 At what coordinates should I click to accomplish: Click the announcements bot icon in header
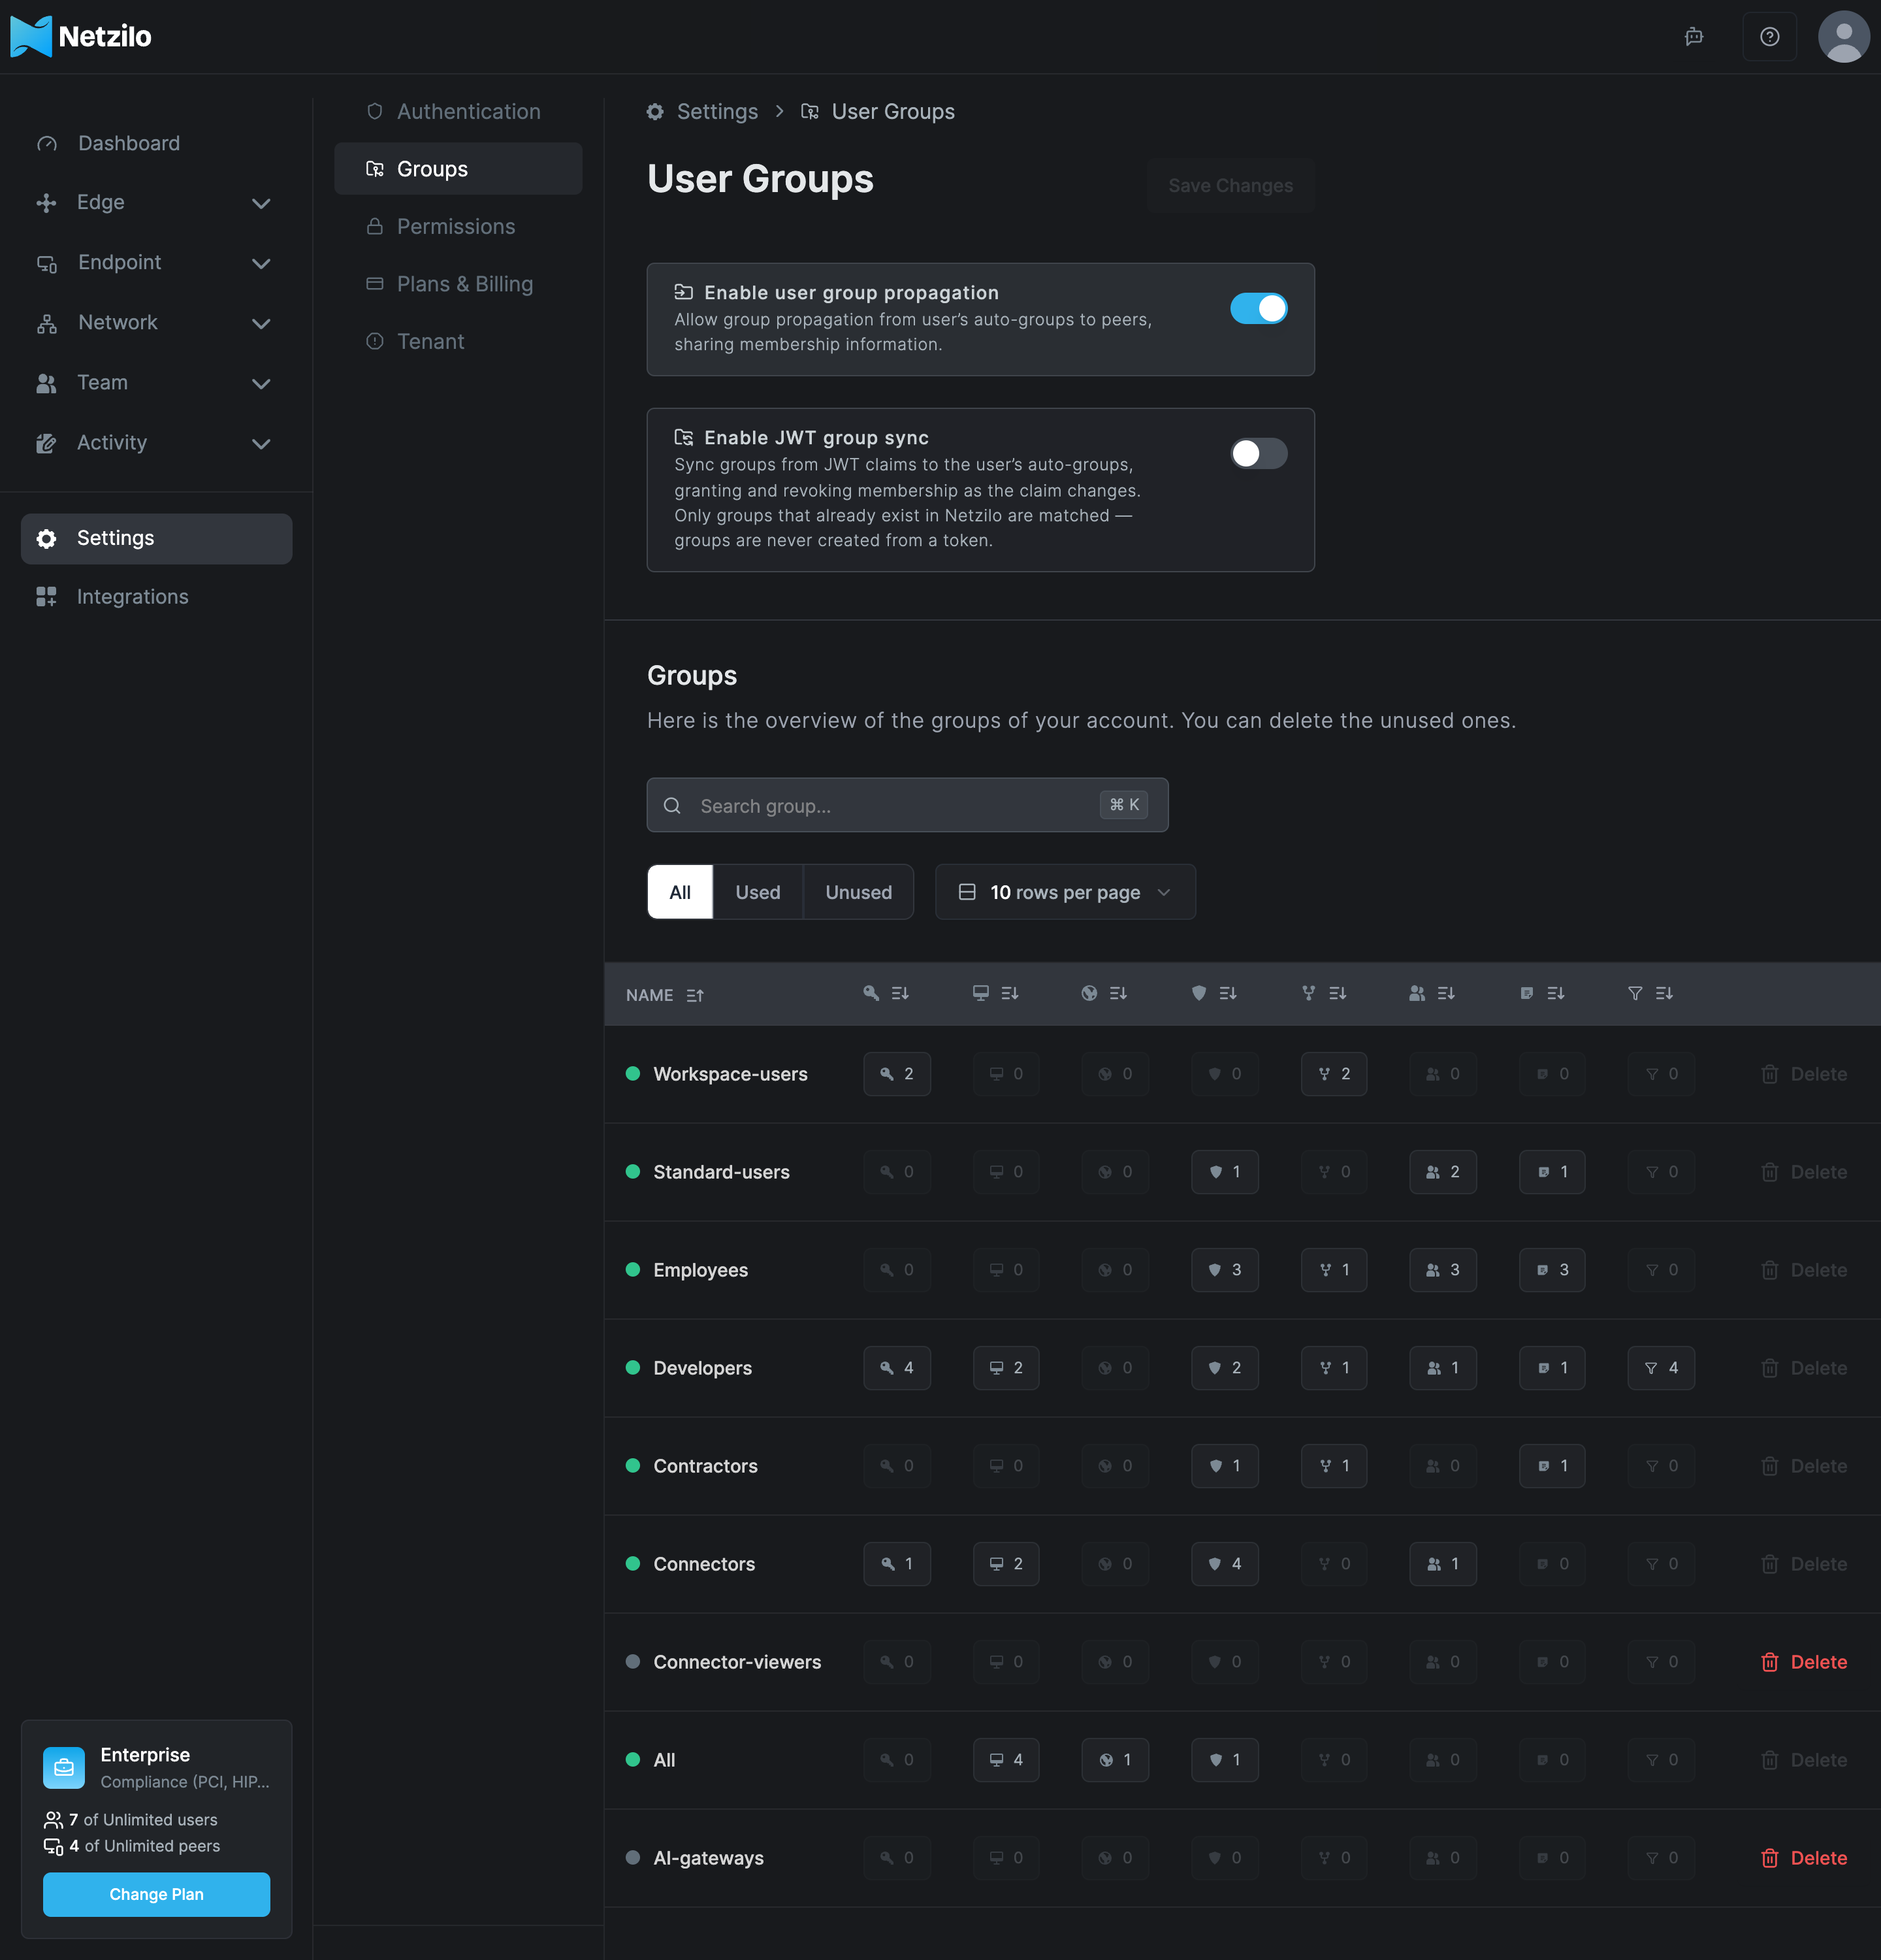point(1693,37)
